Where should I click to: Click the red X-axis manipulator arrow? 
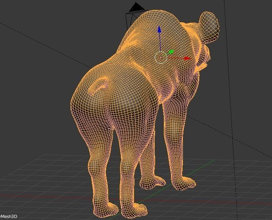tap(187, 58)
